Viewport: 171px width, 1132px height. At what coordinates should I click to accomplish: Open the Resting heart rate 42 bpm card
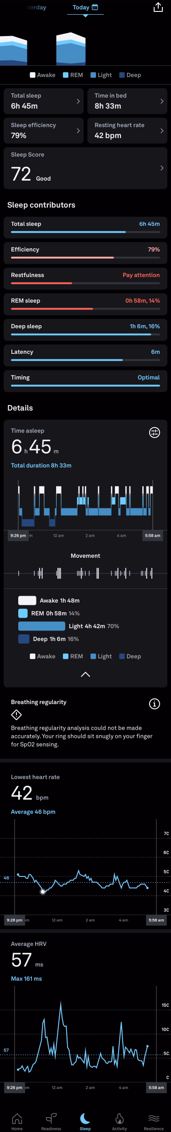click(127, 131)
